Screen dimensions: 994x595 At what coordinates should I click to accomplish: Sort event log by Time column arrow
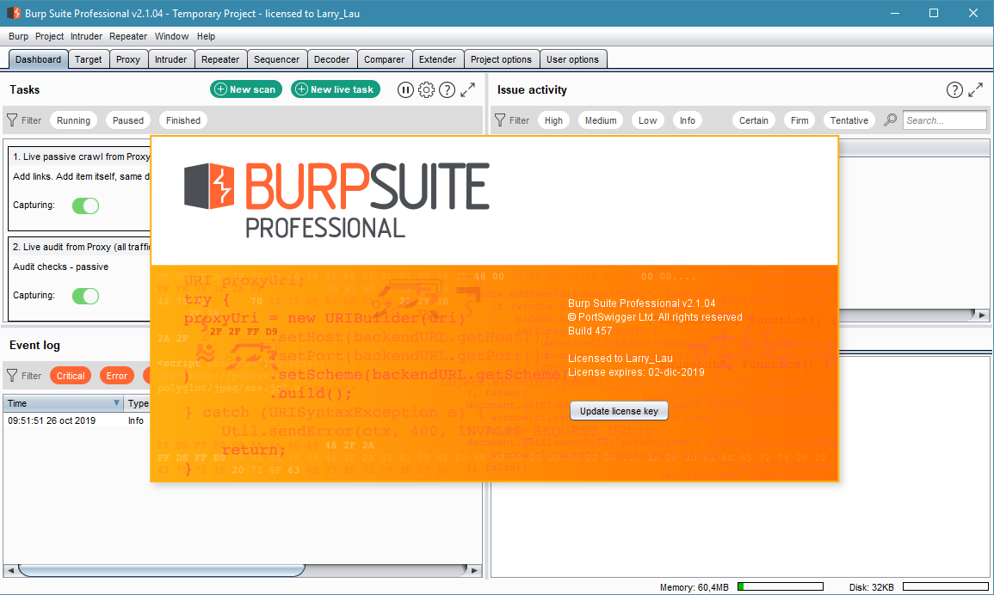pos(117,403)
